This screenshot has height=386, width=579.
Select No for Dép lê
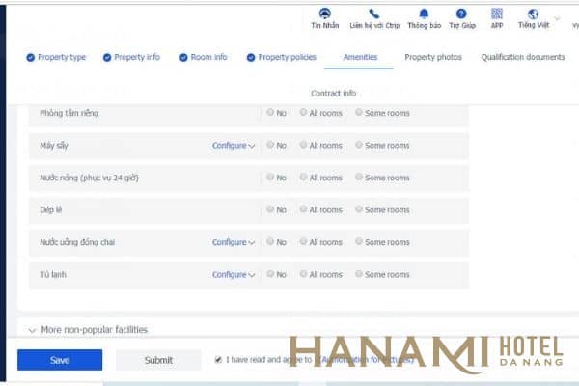pos(270,209)
